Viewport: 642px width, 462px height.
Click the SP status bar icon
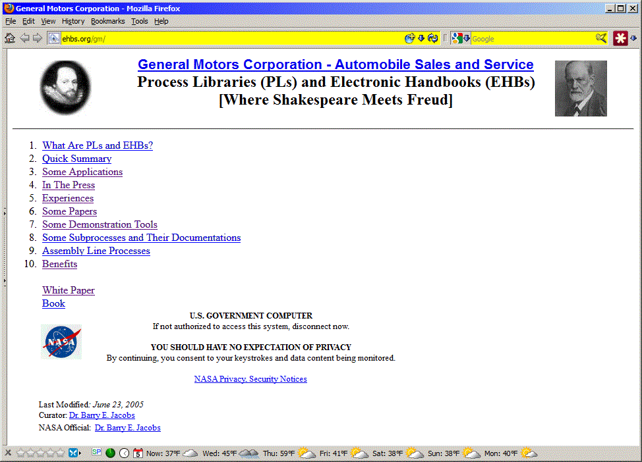coord(97,451)
